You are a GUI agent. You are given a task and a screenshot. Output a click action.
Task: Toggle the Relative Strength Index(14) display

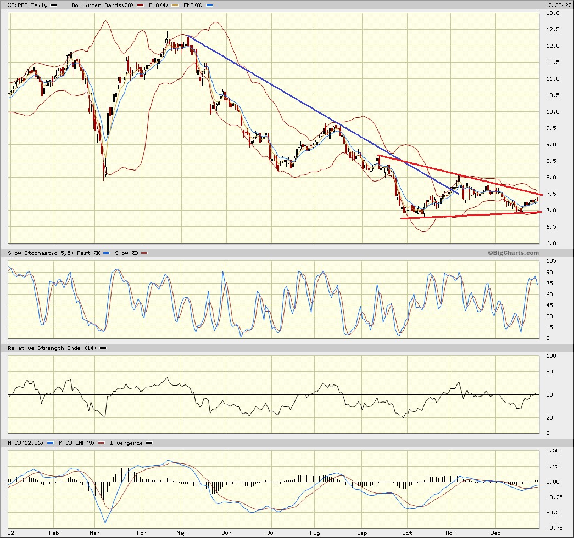coord(103,348)
